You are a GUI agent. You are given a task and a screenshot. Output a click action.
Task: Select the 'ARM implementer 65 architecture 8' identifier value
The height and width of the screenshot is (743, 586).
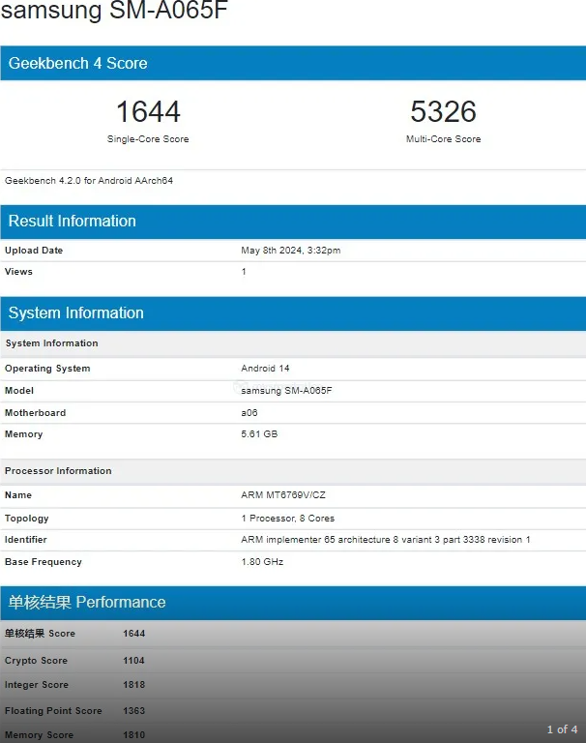[x=385, y=539]
